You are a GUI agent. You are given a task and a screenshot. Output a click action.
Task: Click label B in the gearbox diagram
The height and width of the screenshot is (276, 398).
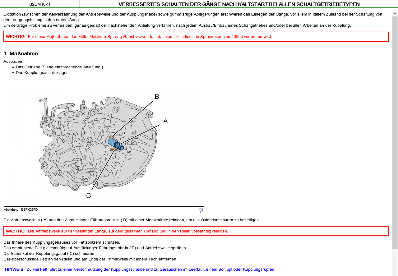(157, 97)
